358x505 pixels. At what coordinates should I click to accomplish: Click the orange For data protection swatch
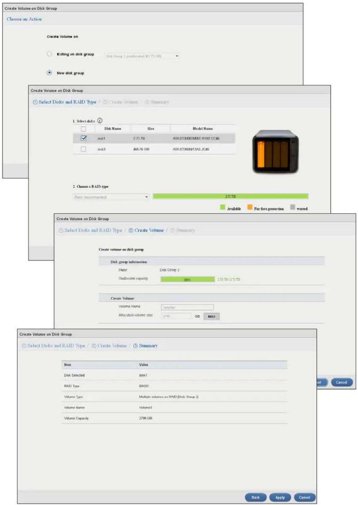(250, 207)
